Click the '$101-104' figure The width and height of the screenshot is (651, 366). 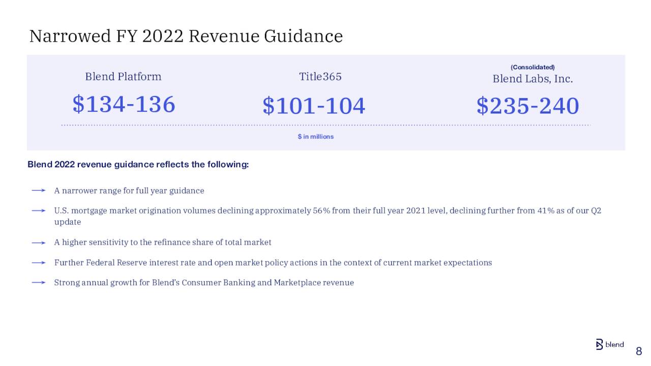coord(314,106)
